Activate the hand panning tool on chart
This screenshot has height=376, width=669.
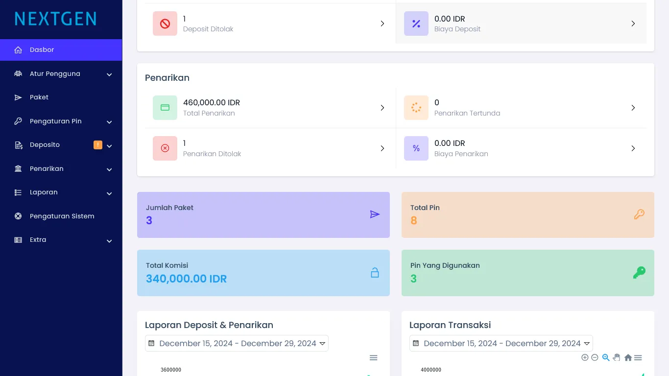click(617, 357)
